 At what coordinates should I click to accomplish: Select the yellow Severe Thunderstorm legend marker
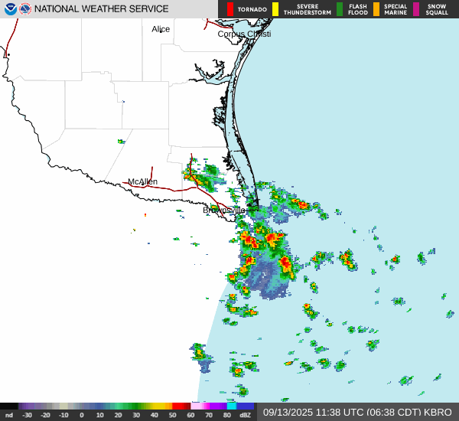point(275,9)
